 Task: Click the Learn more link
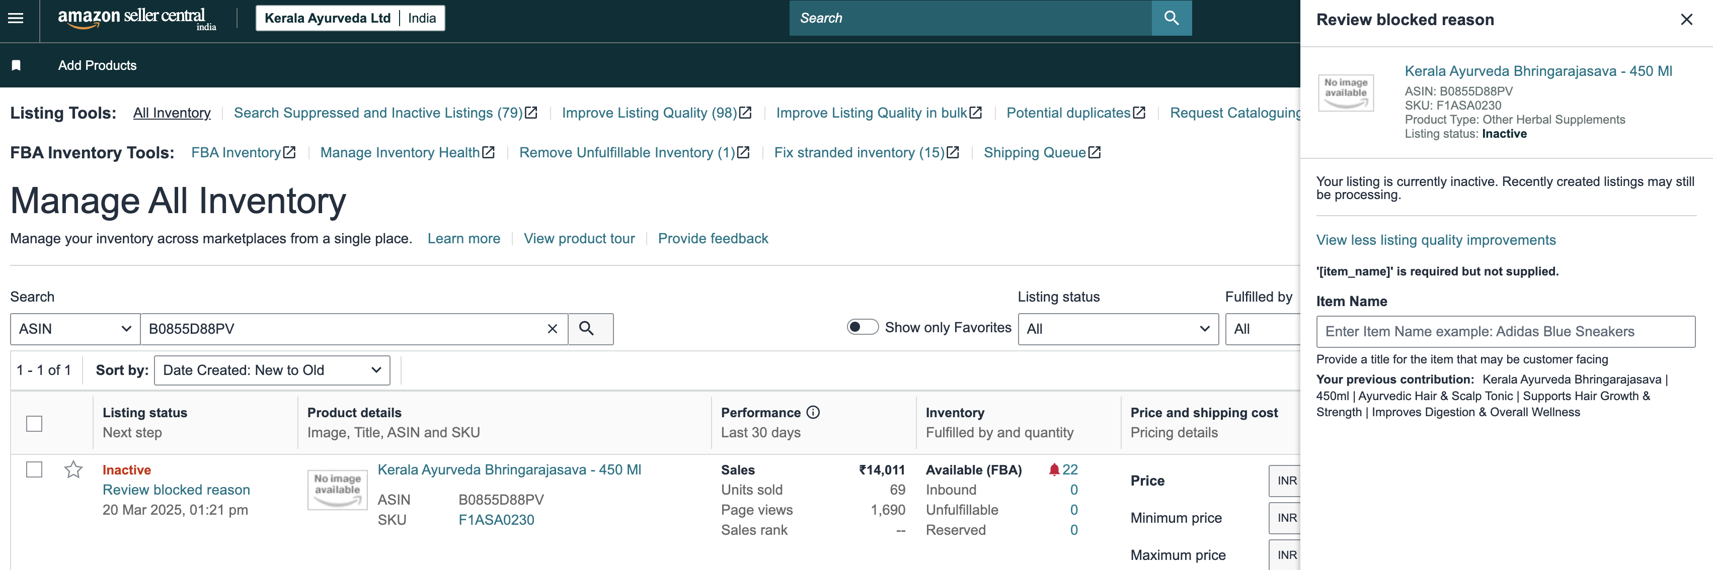(463, 238)
